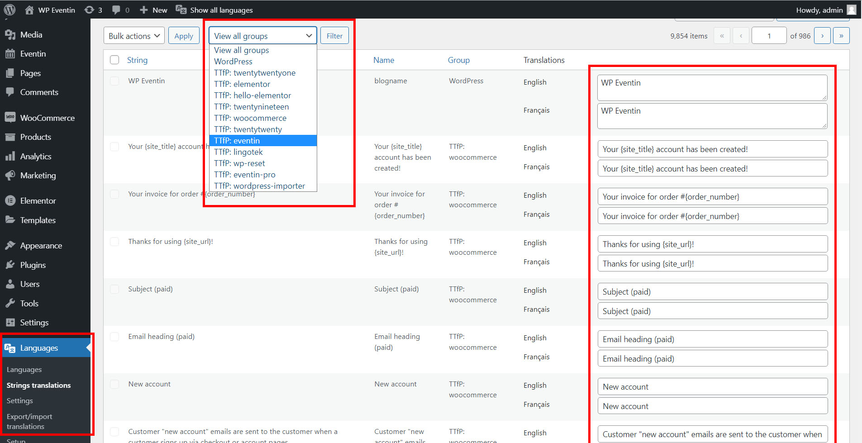Viewport: 862px width, 443px height.
Task: Open the Tools wrench icon
Action: tap(10, 303)
